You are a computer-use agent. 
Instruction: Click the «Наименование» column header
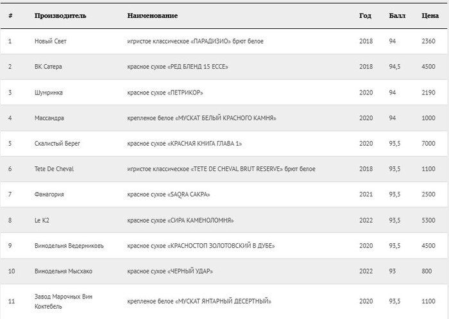153,15
